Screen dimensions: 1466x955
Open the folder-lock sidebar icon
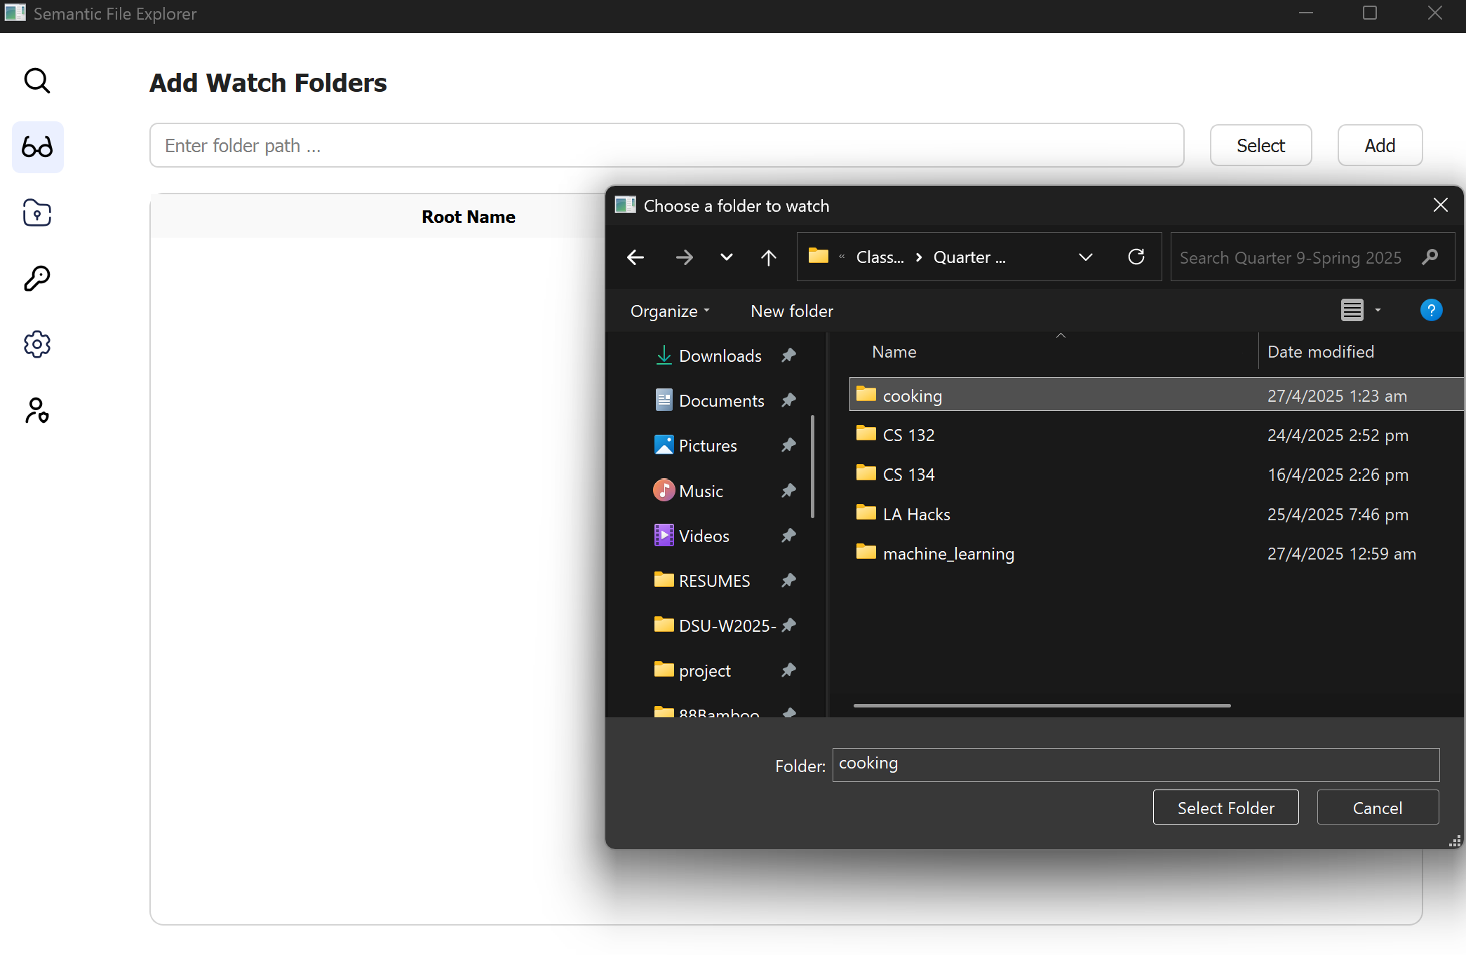pyautogui.click(x=37, y=212)
